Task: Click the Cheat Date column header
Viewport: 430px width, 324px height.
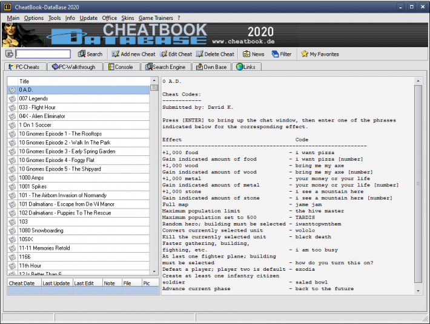Action: (24, 283)
